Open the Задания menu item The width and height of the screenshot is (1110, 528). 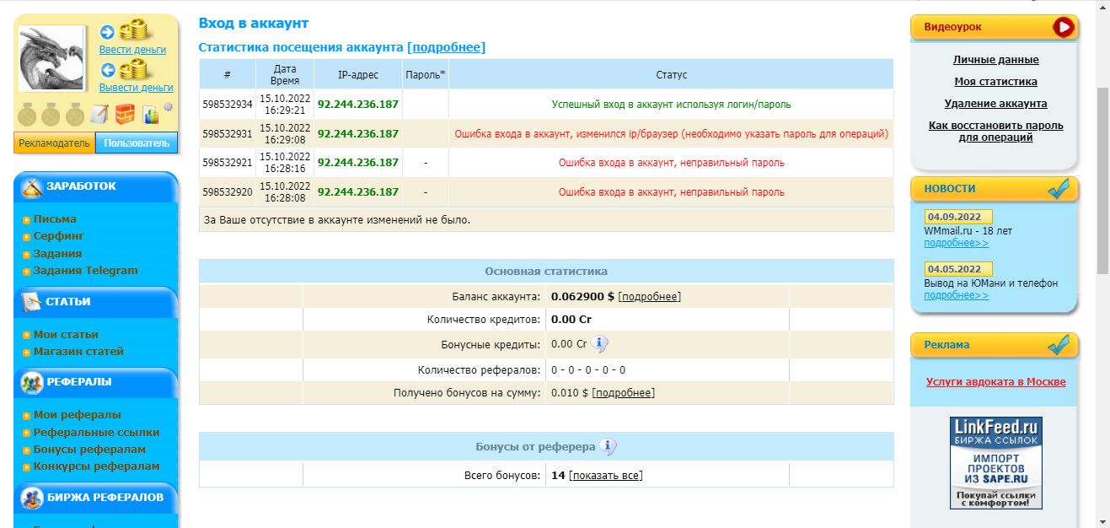point(58,253)
